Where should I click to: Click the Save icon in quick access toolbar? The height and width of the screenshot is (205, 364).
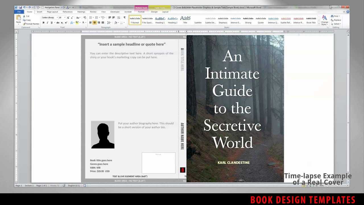point(20,7)
